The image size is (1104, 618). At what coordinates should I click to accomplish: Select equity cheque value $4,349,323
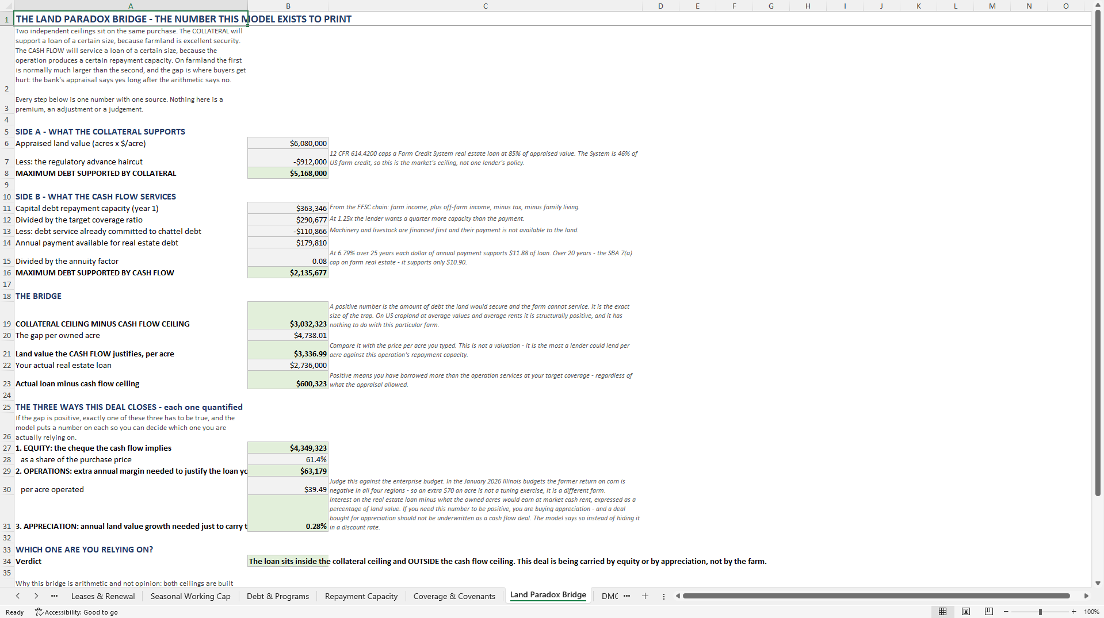[x=288, y=448]
